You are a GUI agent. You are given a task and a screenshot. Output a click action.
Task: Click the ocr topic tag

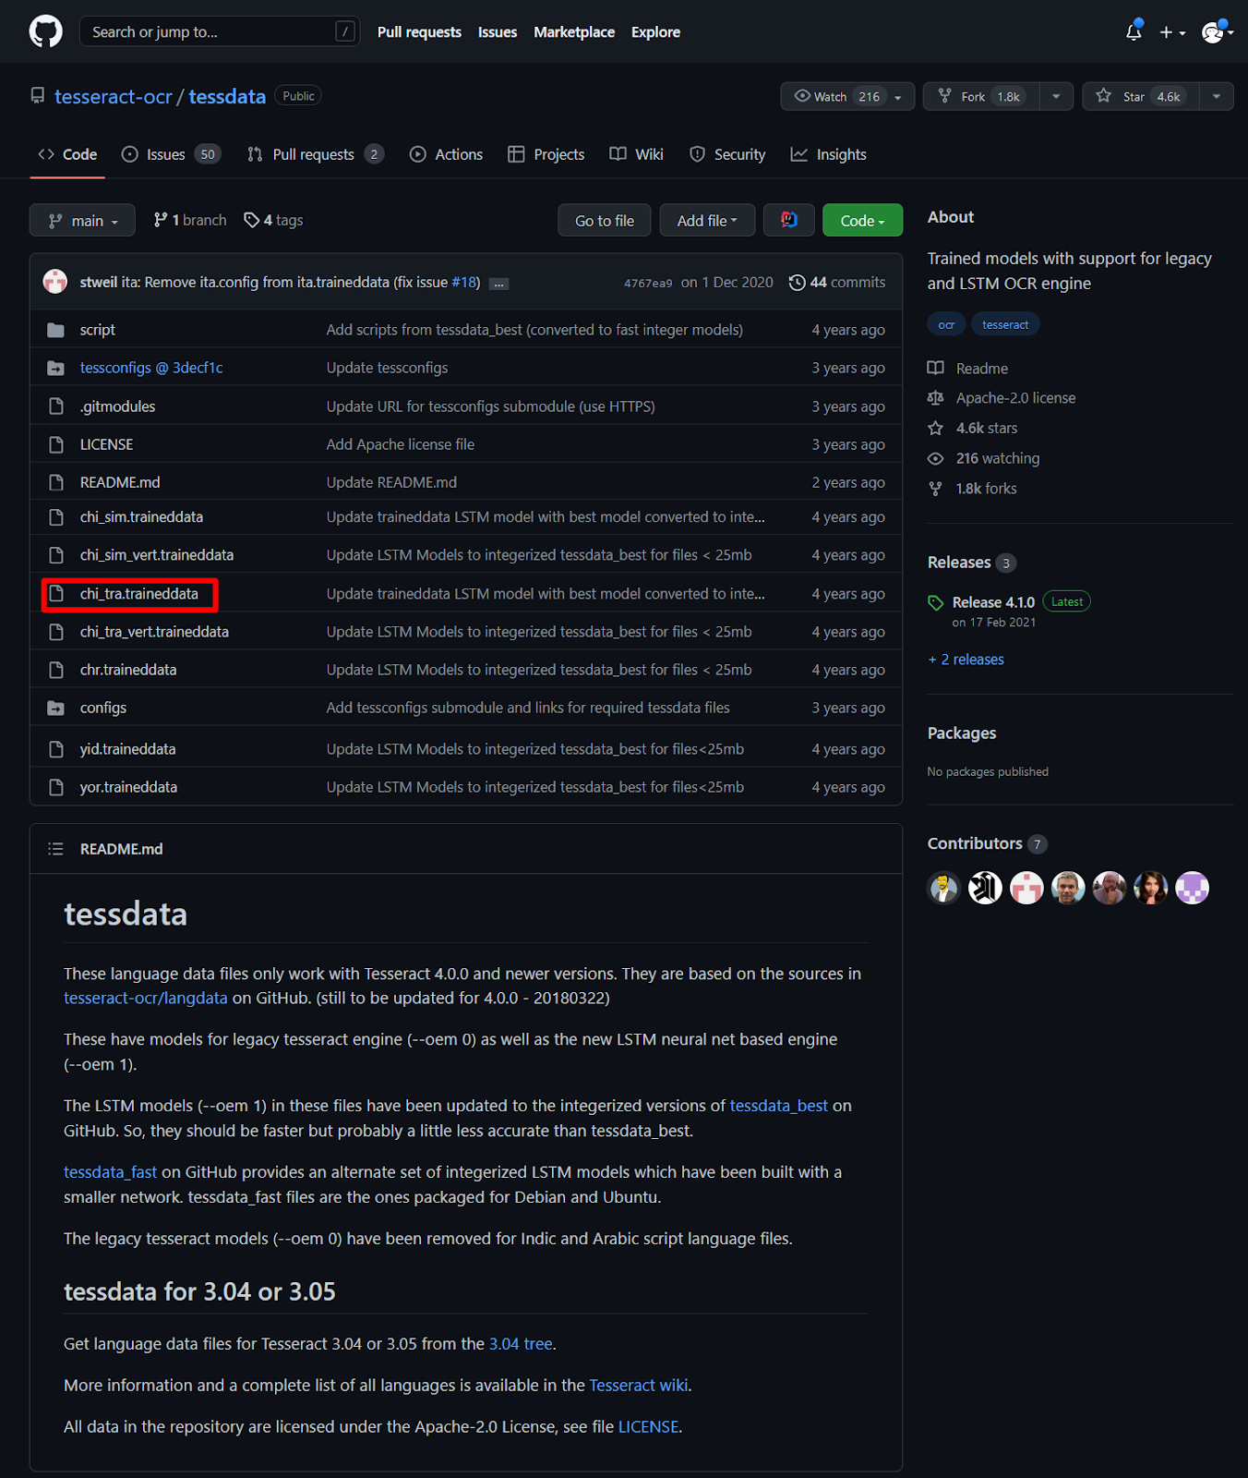pos(946,324)
